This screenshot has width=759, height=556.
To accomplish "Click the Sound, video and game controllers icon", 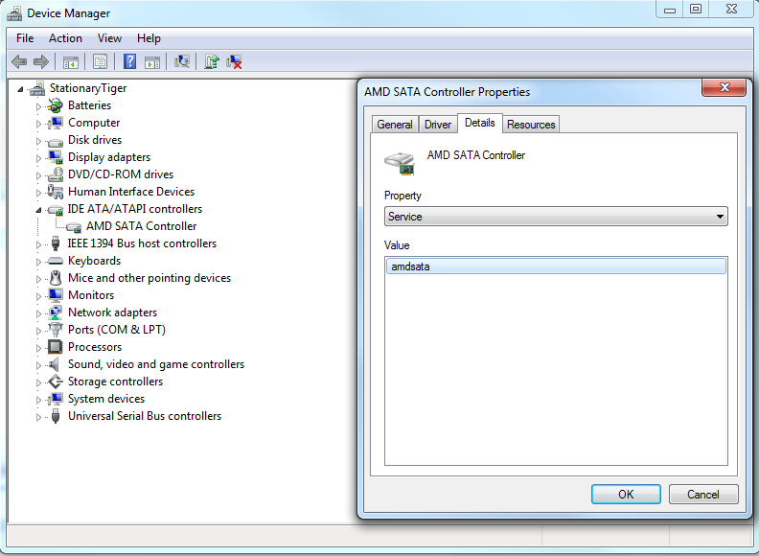I will [55, 364].
